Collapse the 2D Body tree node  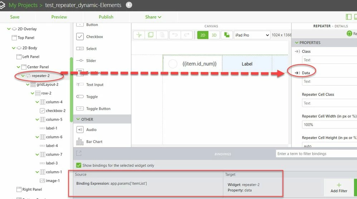pos(14,48)
